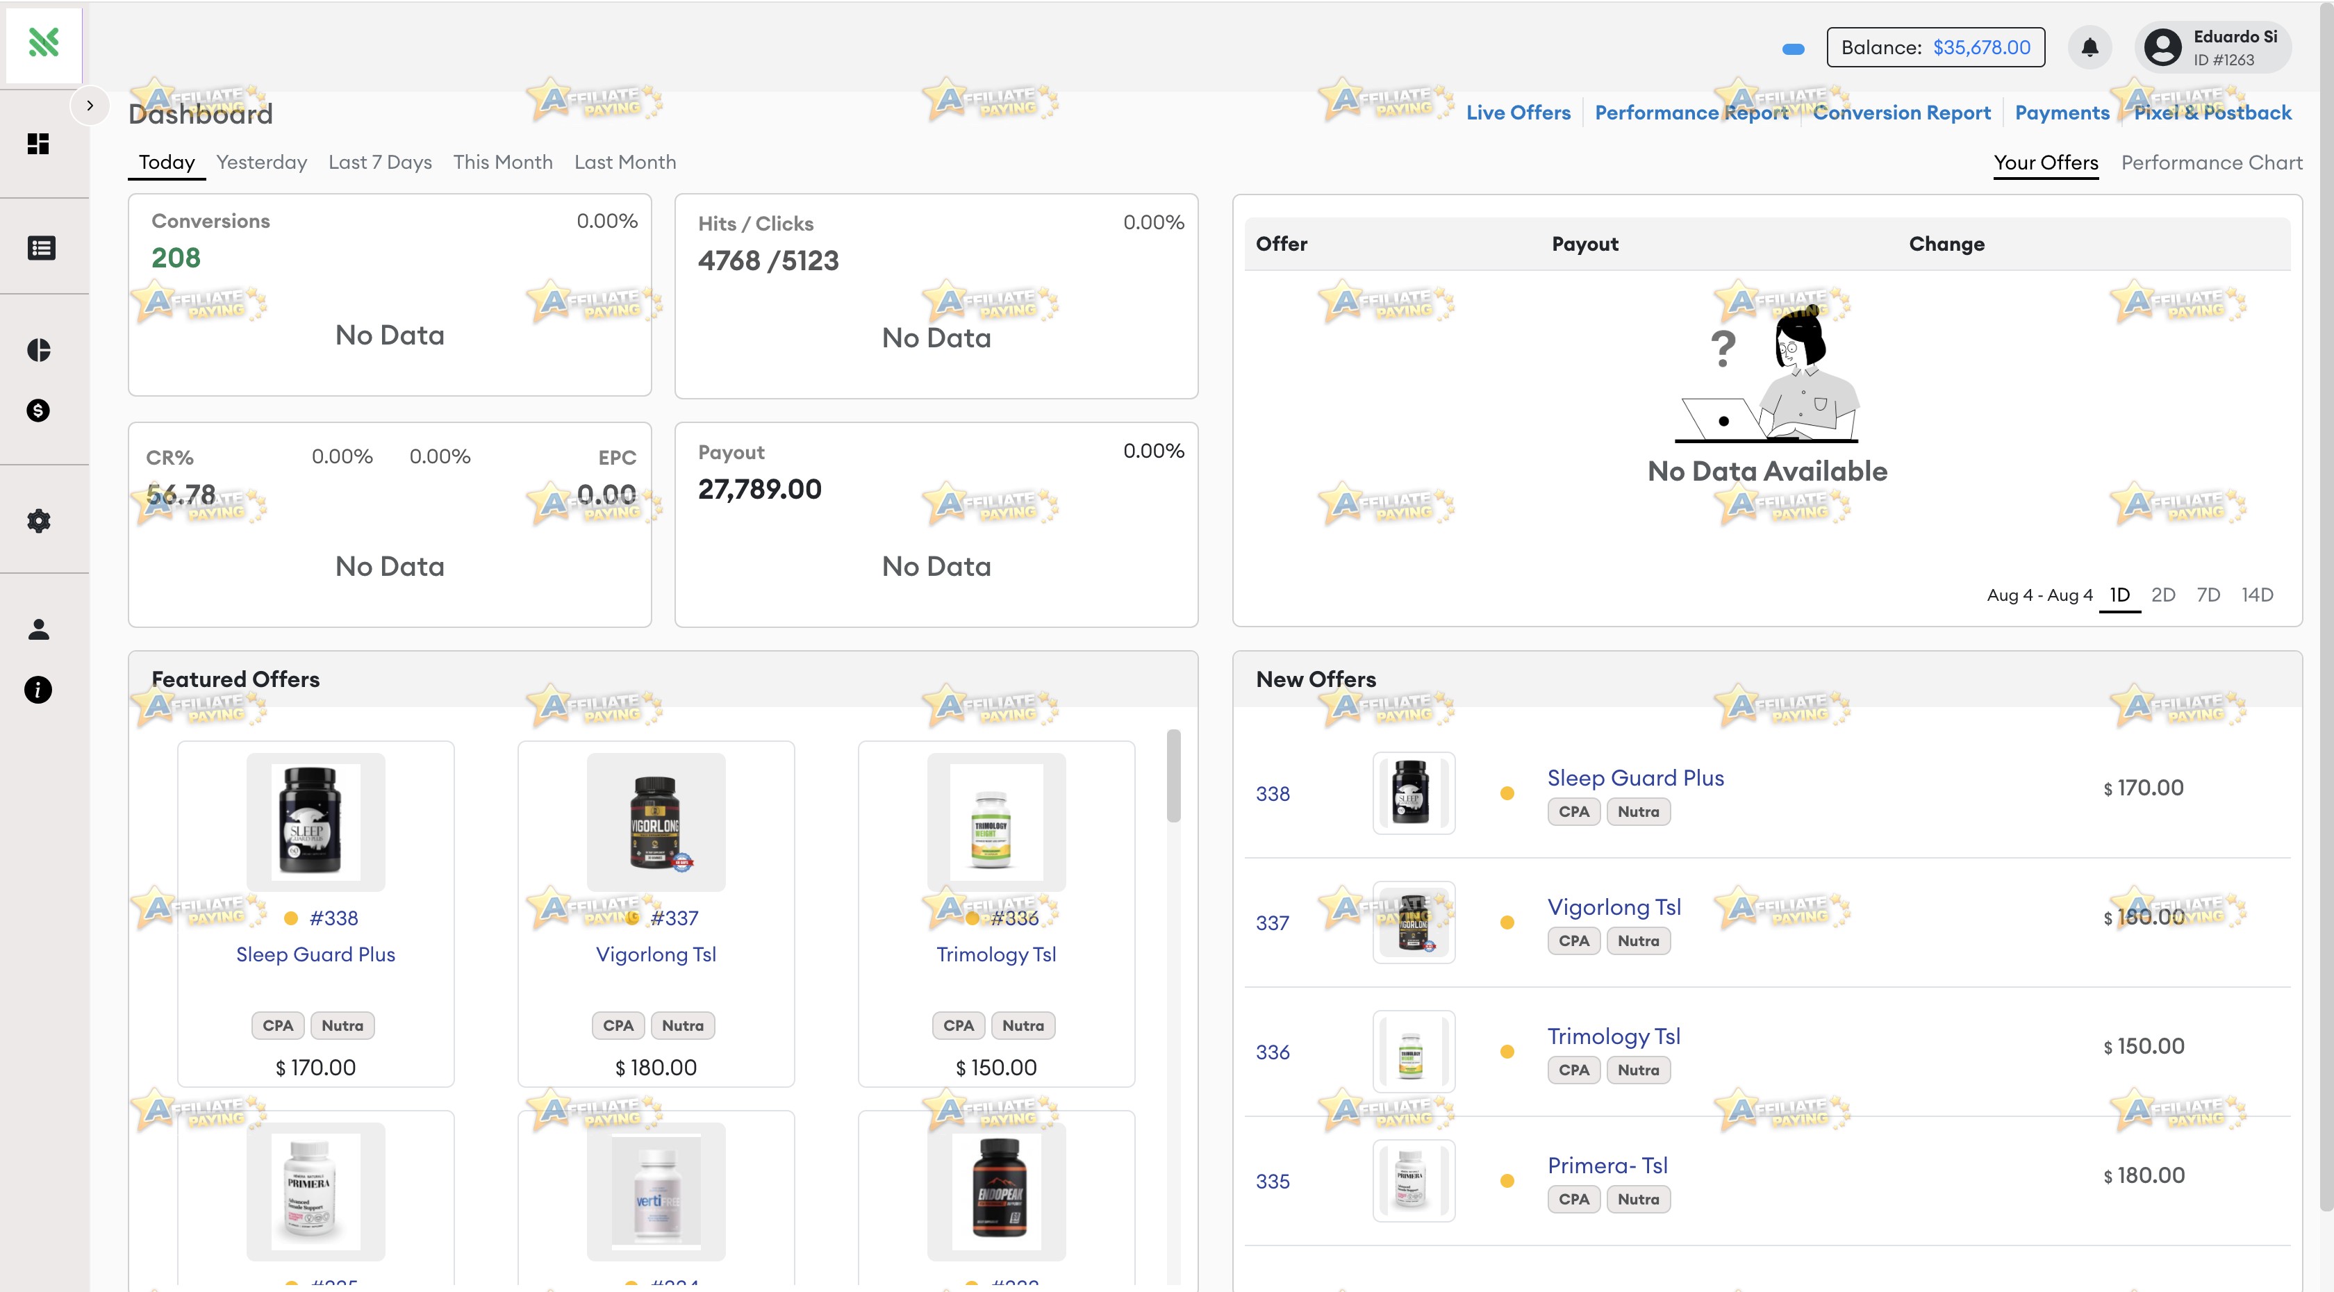This screenshot has height=1292, width=2334.
Task: Go to the Payments link
Action: tap(2062, 113)
